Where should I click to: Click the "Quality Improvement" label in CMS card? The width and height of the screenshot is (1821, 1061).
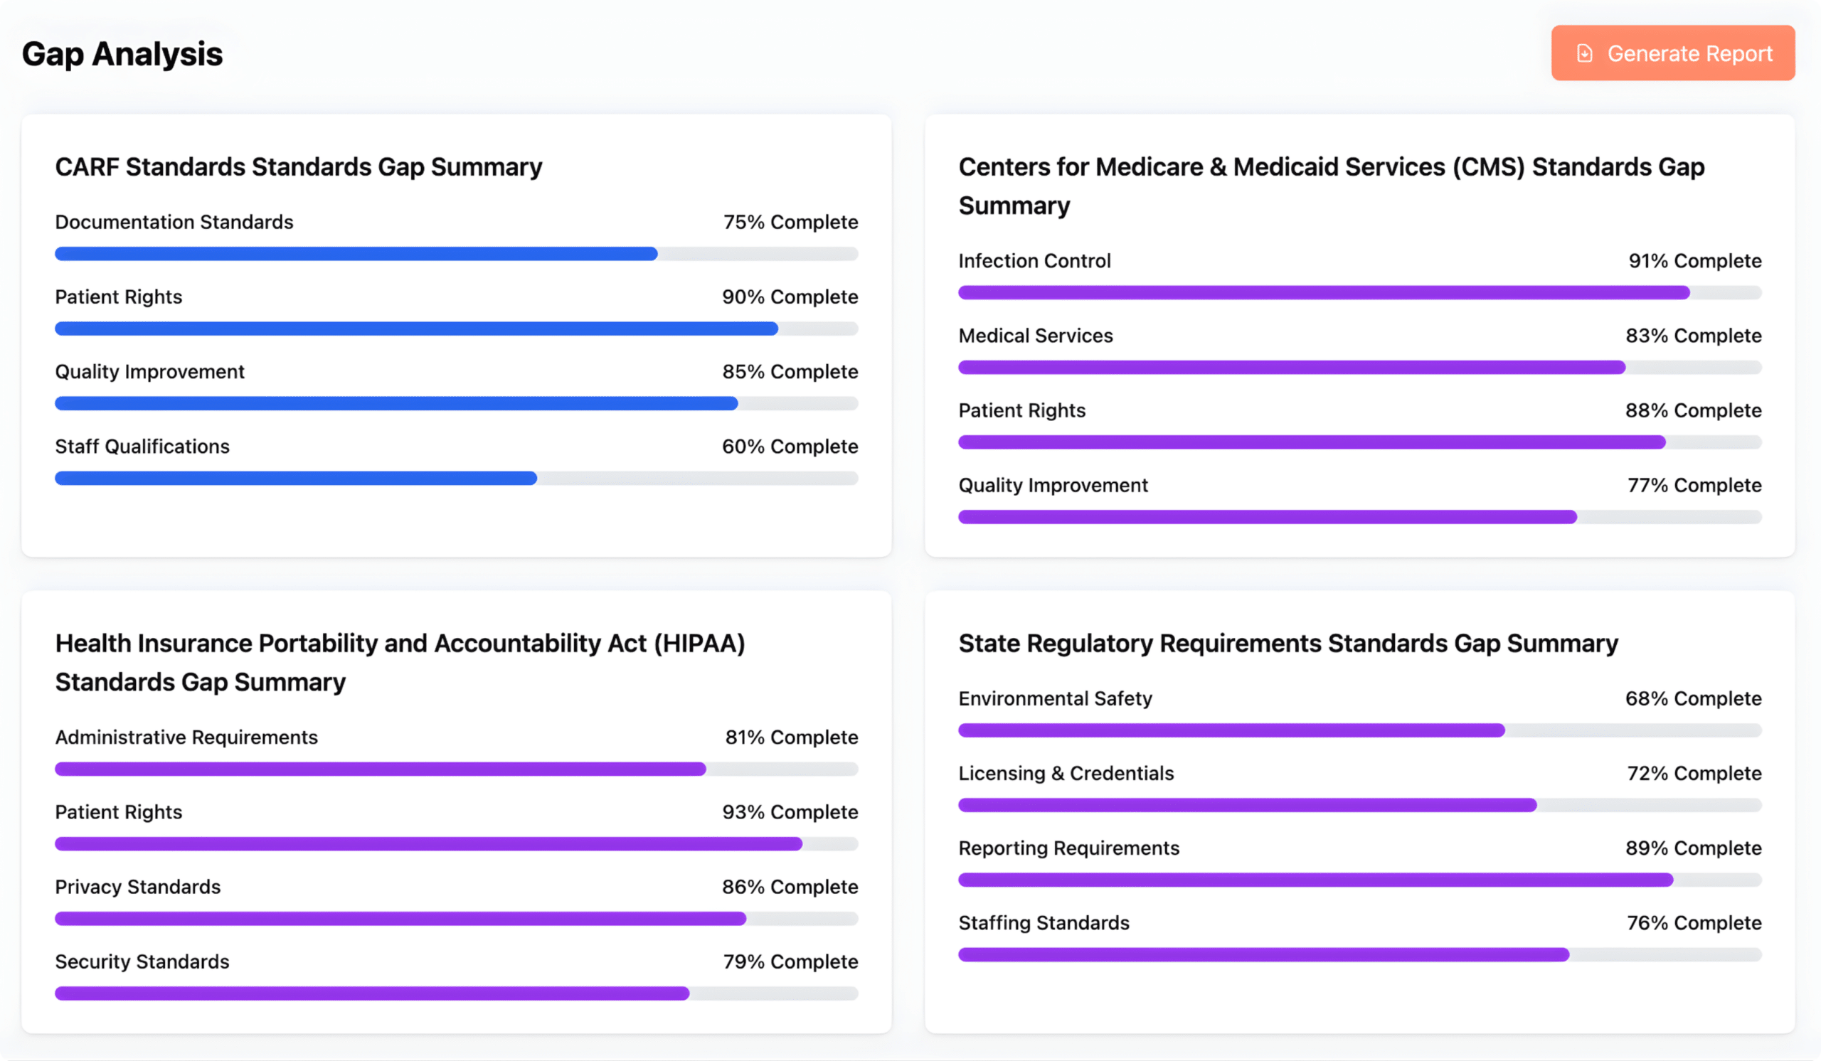click(x=1053, y=486)
